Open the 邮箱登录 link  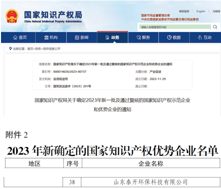pos(184,11)
